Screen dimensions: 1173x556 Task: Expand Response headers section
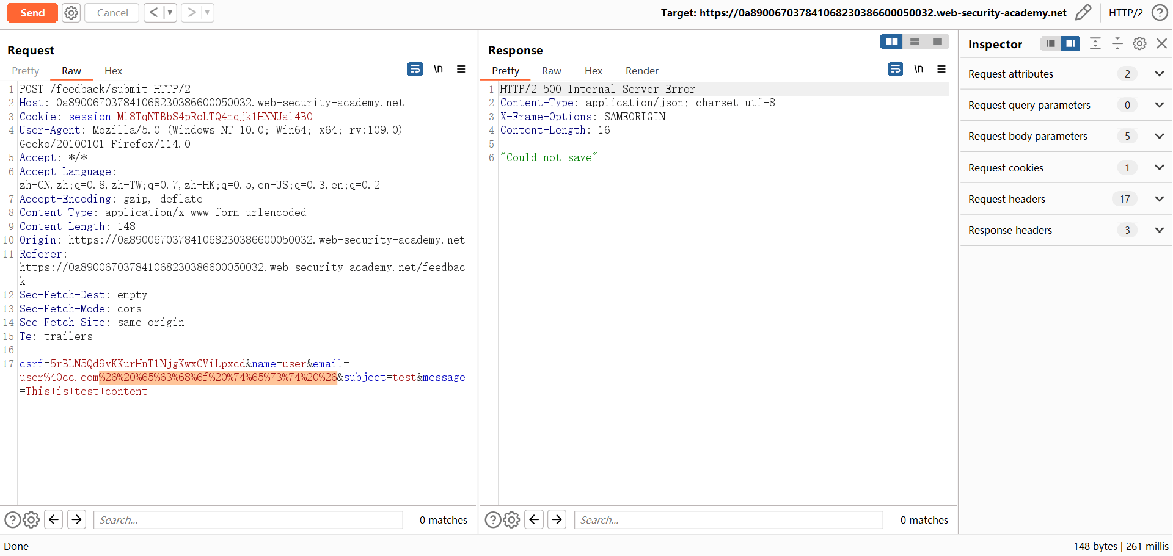coord(1159,230)
